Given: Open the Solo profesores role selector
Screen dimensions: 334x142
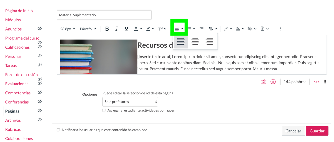Looking at the screenshot, I should point(130,102).
